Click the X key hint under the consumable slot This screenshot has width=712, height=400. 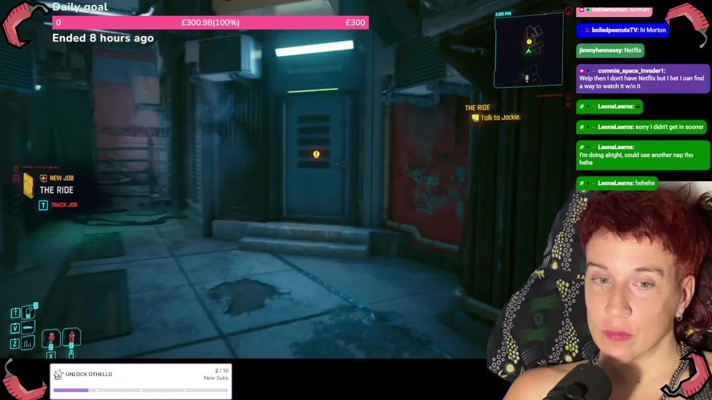click(x=51, y=355)
